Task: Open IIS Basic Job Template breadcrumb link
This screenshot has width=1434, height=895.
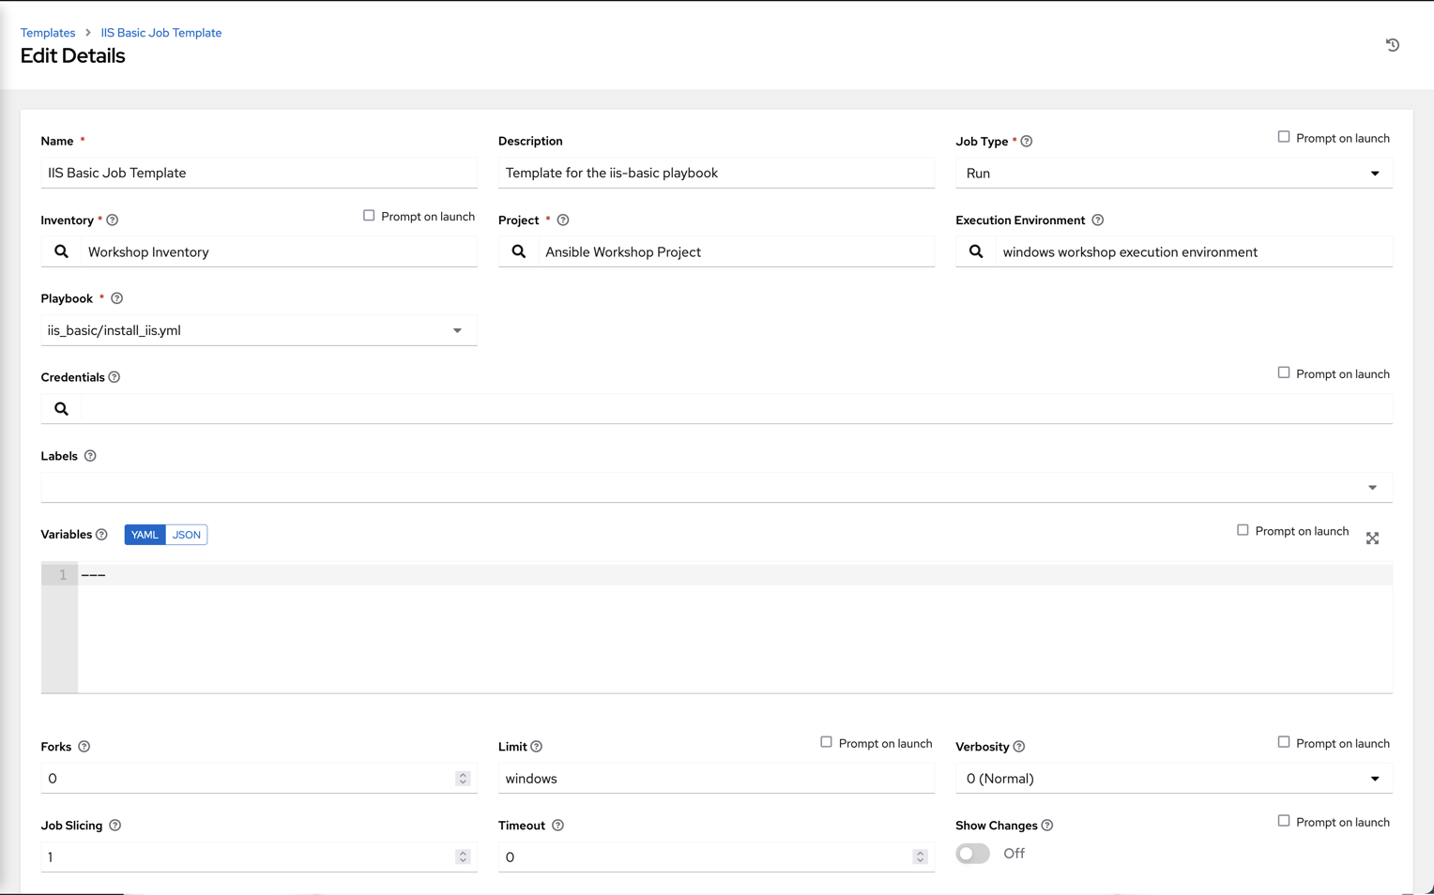Action: click(161, 33)
